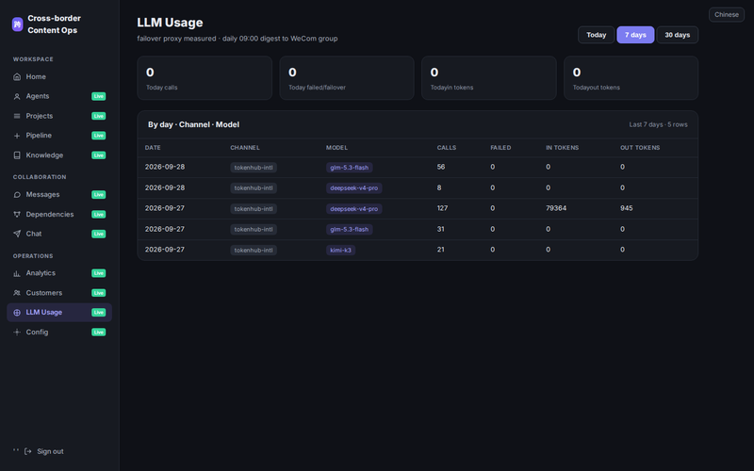Image resolution: width=754 pixels, height=471 pixels.
Task: Open the Knowledge page
Action: click(x=59, y=155)
